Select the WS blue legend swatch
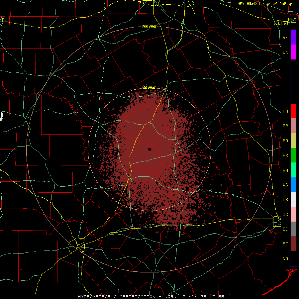 coord(293,185)
